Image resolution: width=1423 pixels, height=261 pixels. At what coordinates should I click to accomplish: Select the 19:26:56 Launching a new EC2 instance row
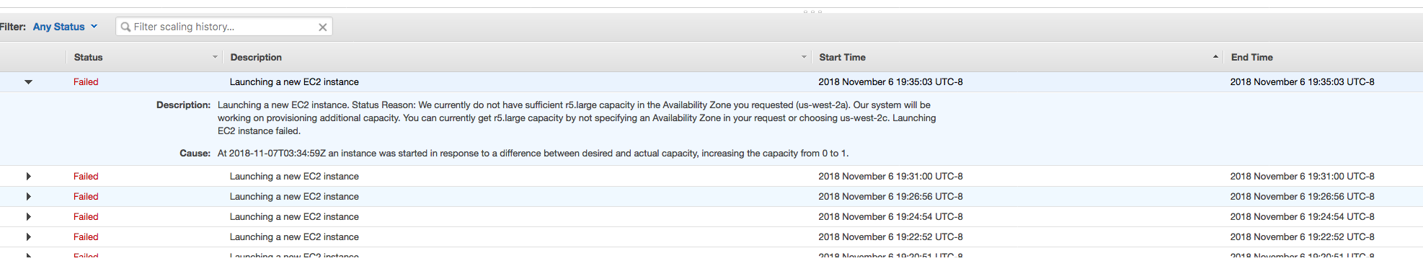(711, 197)
